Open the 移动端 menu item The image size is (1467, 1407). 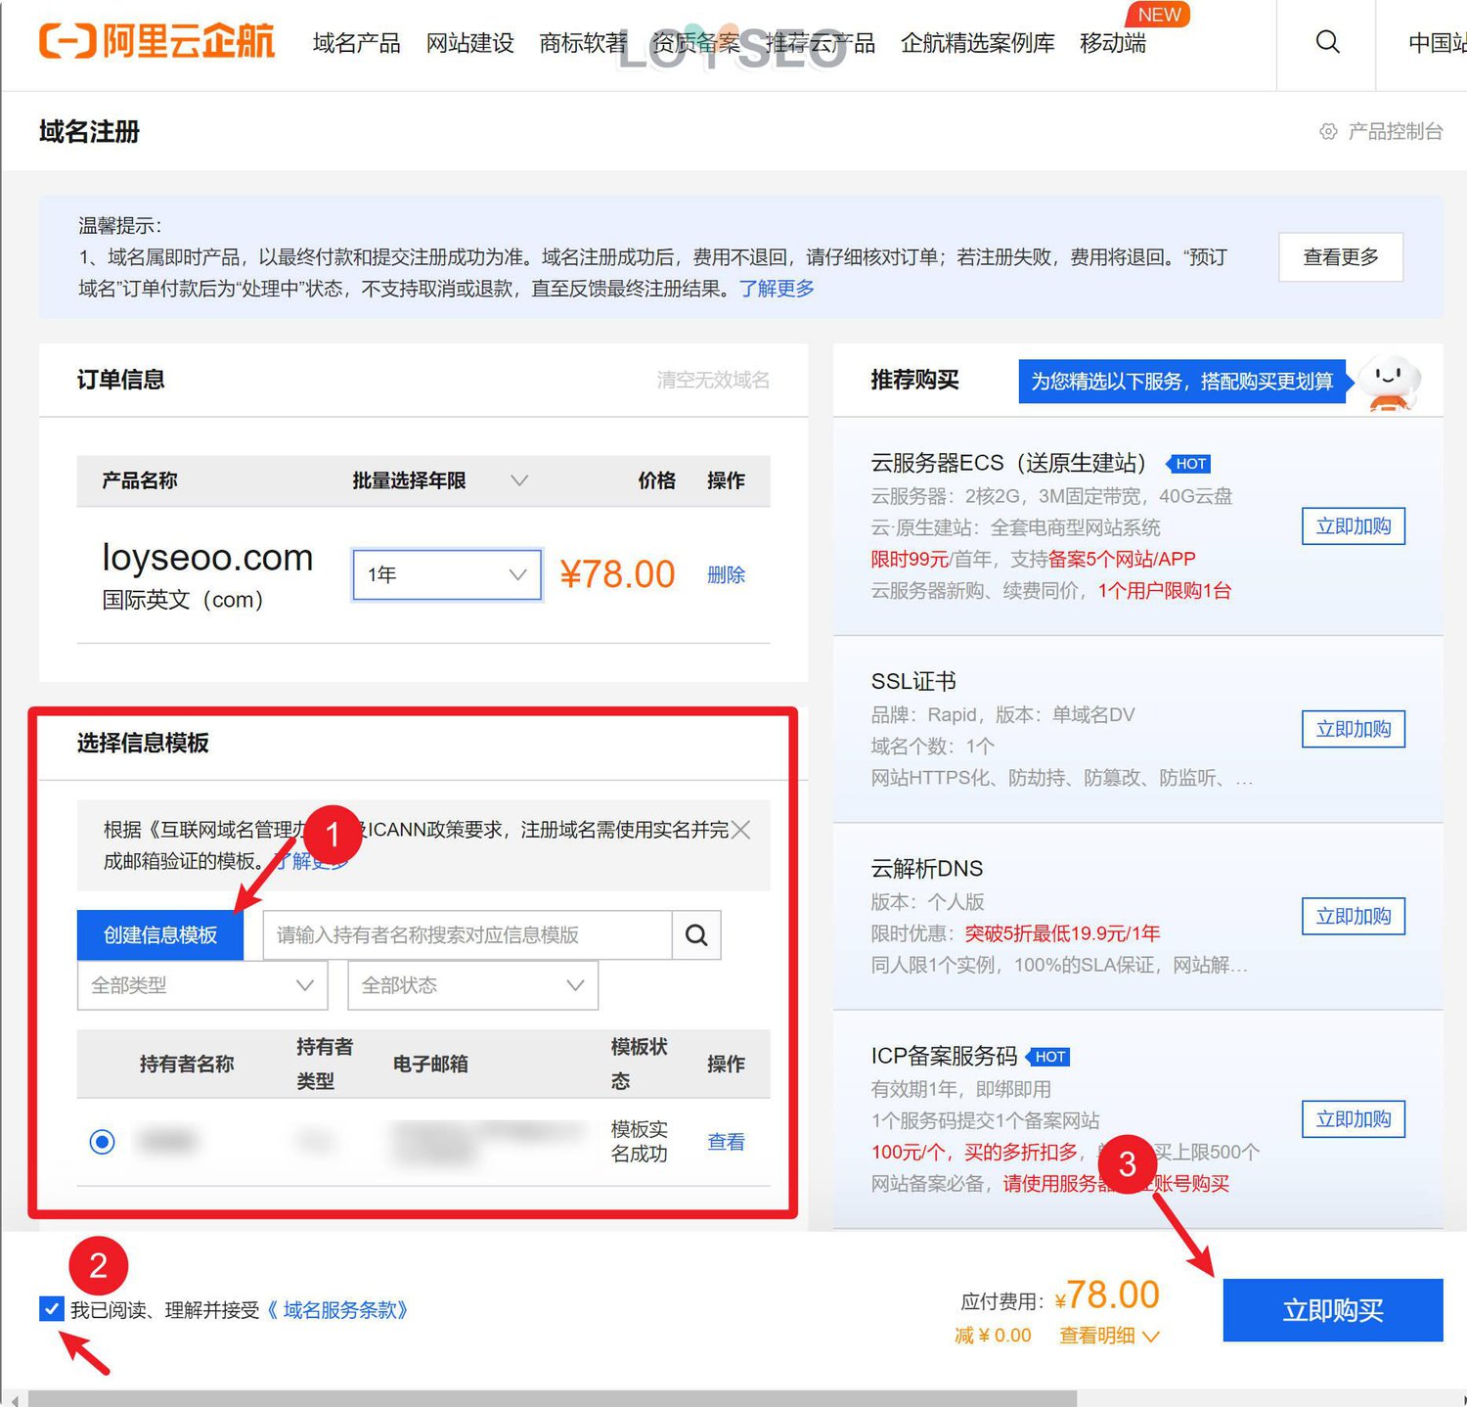pos(1113,43)
